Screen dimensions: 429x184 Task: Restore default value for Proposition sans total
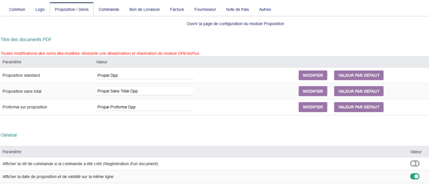(359, 91)
